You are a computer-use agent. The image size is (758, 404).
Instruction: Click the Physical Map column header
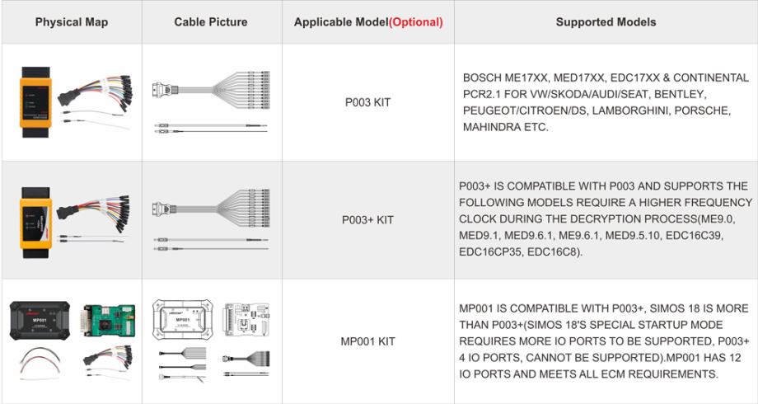pyautogui.click(x=70, y=22)
